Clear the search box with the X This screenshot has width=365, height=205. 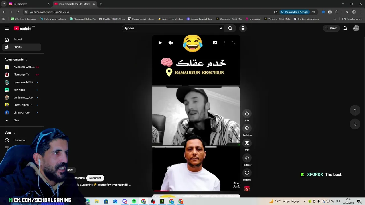[x=221, y=28]
